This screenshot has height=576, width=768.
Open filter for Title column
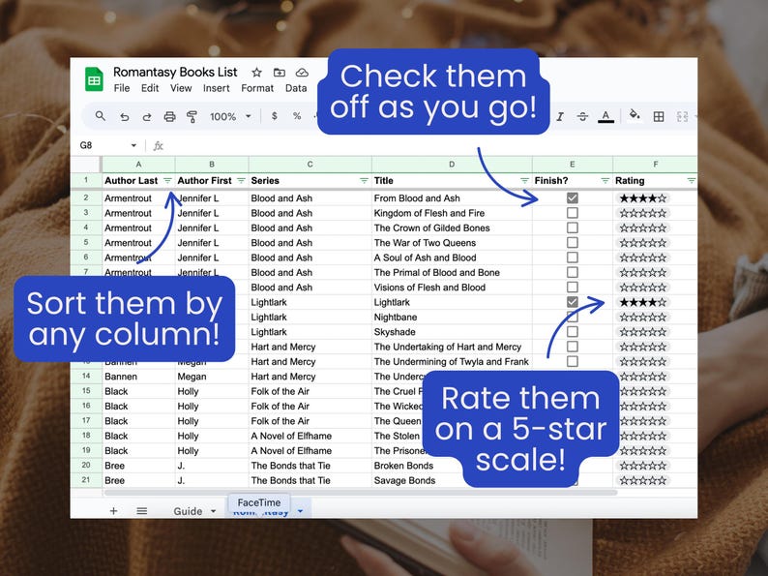click(x=524, y=181)
